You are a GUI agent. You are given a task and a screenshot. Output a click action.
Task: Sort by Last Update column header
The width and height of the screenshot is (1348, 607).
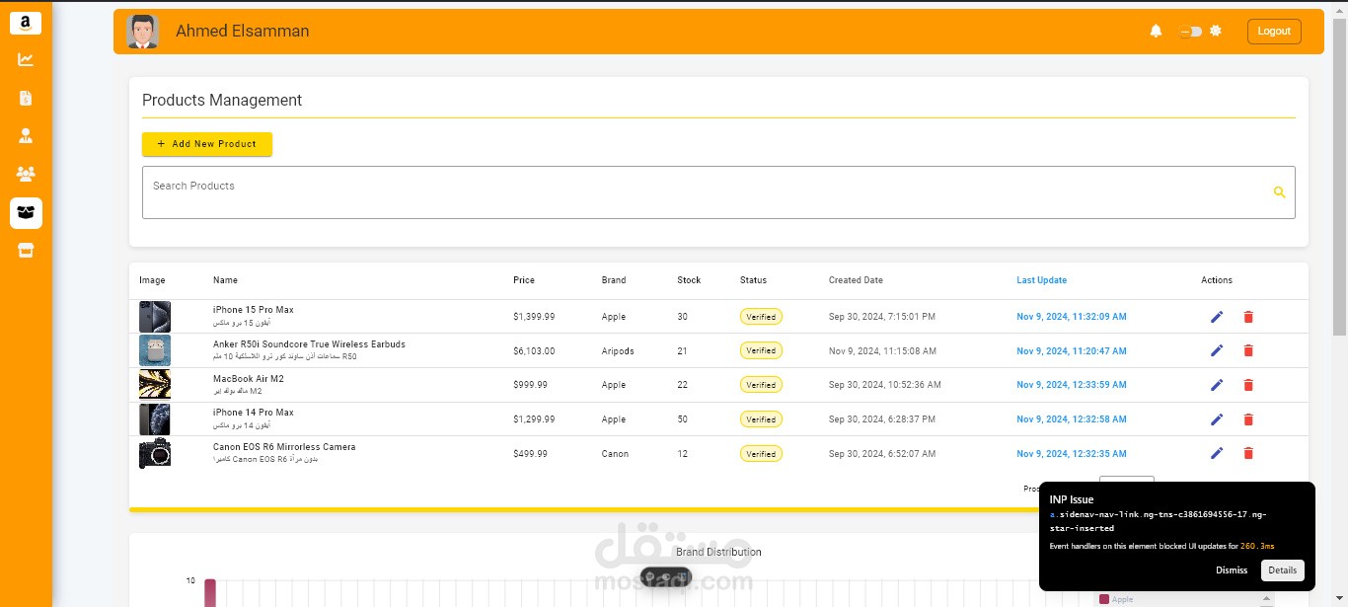click(1041, 280)
